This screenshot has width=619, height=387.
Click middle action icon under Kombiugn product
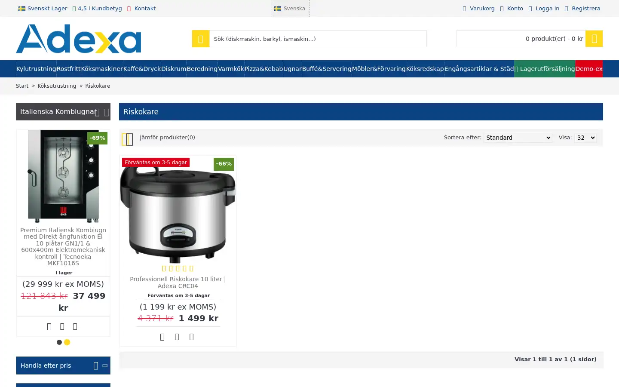click(x=62, y=327)
